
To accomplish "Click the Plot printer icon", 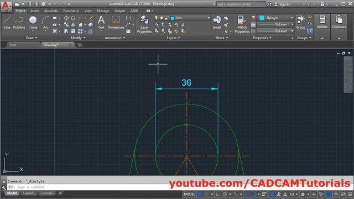I will pyautogui.click(x=43, y=4).
